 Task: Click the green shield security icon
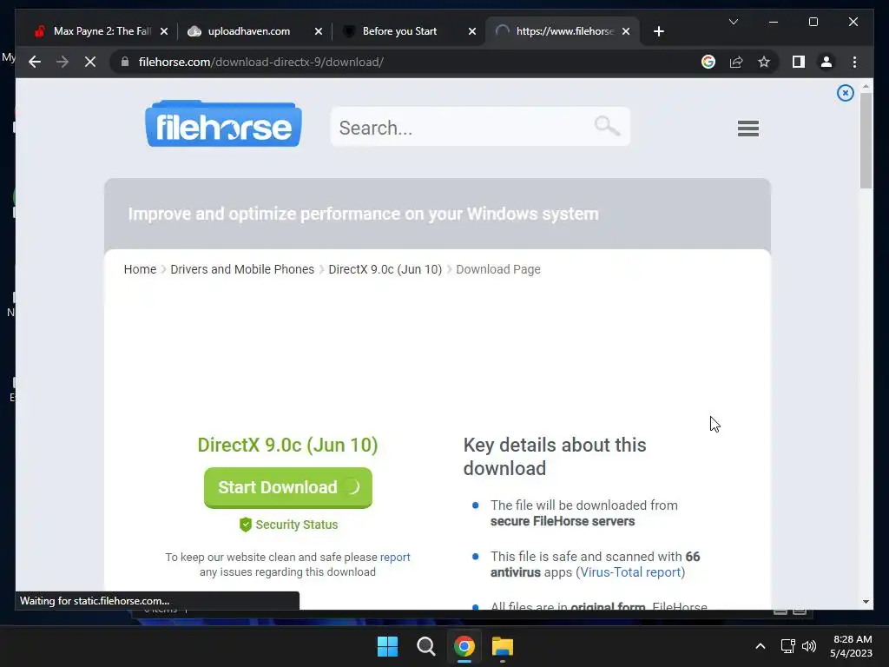point(245,525)
